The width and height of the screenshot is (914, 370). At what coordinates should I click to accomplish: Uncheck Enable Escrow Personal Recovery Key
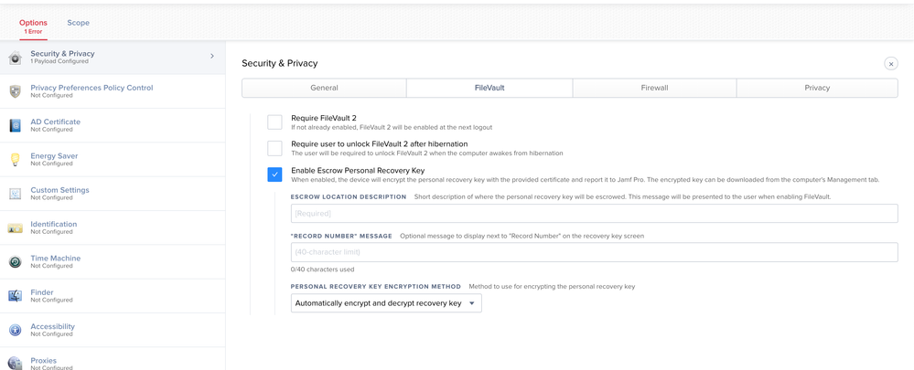(274, 174)
